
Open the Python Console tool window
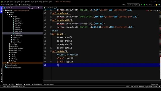tap(49, 84)
